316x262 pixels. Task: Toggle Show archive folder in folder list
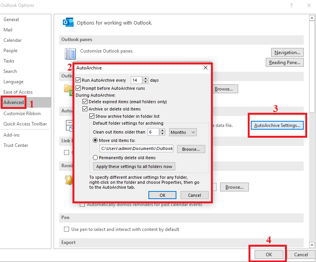(92, 116)
